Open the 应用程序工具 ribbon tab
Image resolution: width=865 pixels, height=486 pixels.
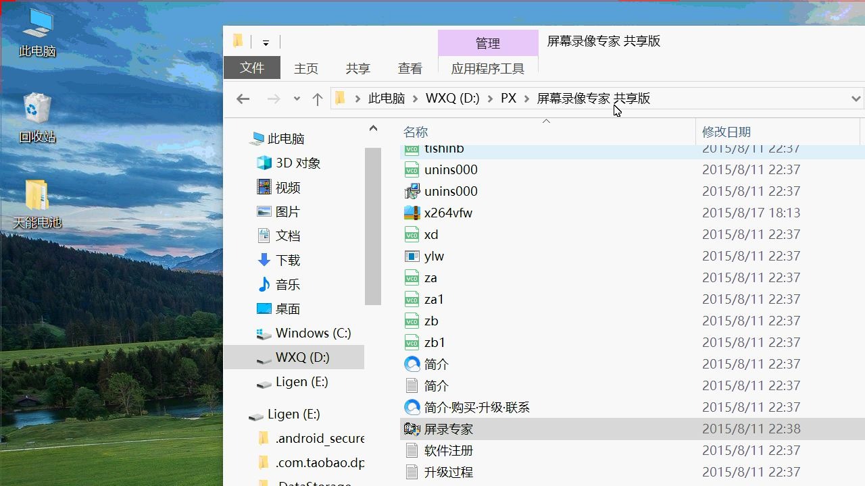point(488,69)
